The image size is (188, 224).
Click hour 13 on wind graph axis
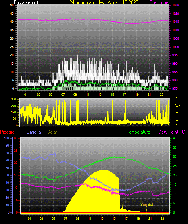point(100,94)
